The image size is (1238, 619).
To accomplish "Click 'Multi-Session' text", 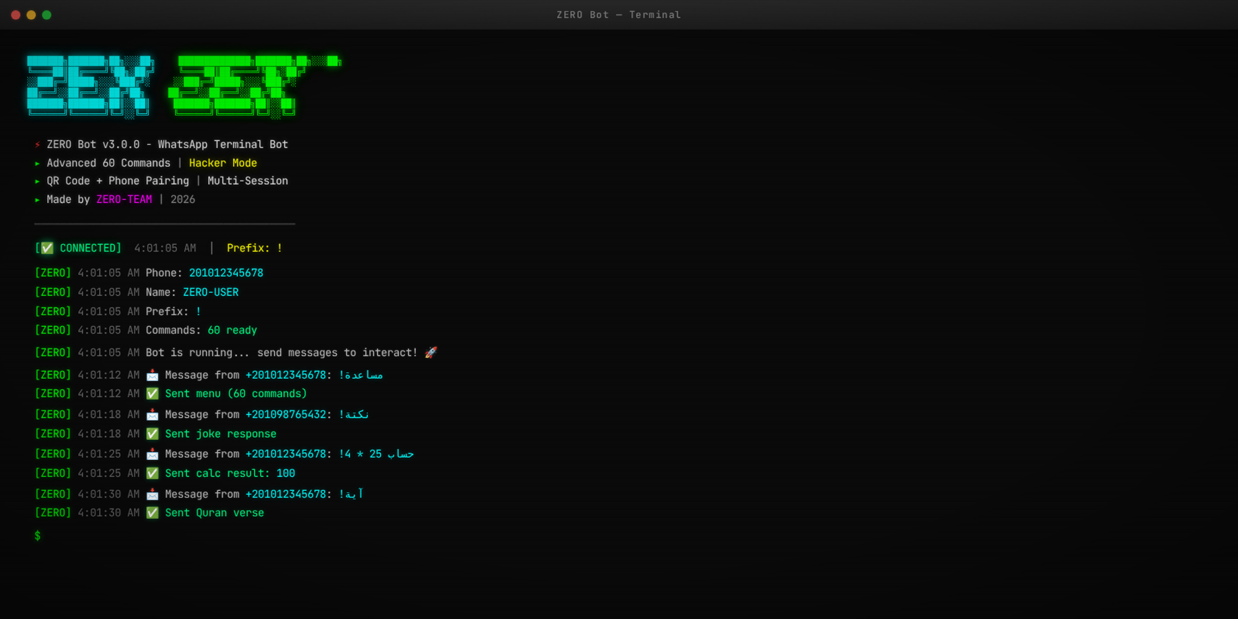I will point(248,181).
